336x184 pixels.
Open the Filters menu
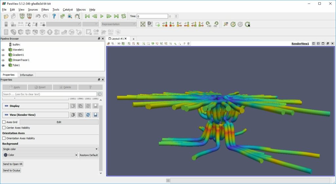pyautogui.click(x=45, y=10)
